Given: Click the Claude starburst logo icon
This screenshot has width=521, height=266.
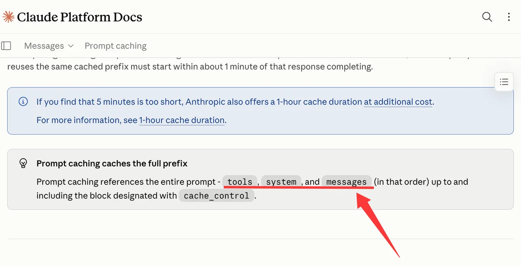Looking at the screenshot, I should coord(9,17).
